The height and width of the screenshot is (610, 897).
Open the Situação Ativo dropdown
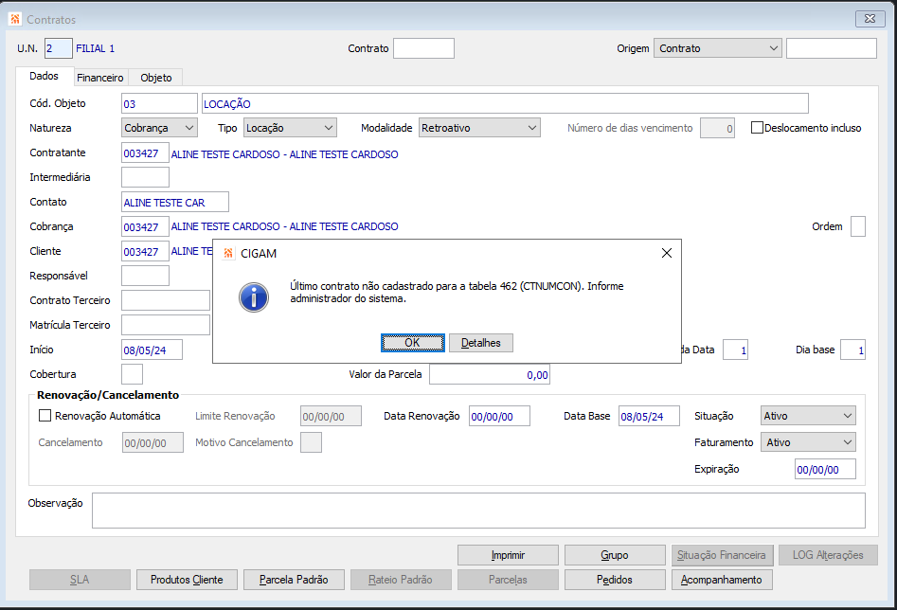coord(808,416)
